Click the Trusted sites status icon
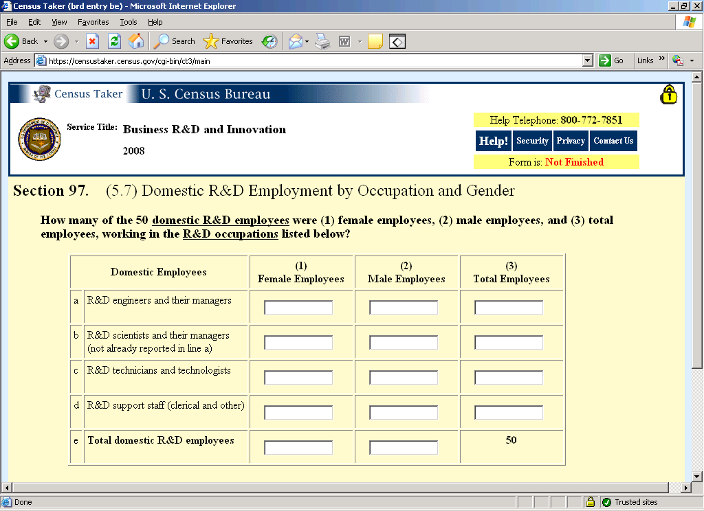Viewport: 704px width, 511px height. pos(606,502)
